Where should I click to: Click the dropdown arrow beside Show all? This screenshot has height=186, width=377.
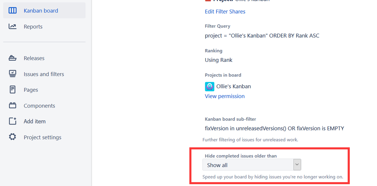click(297, 164)
